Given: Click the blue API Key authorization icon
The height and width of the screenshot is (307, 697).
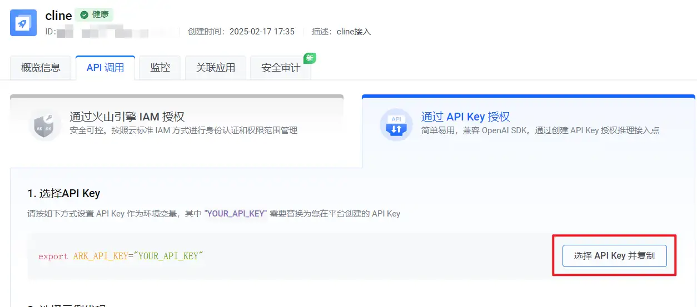Looking at the screenshot, I should [x=396, y=125].
